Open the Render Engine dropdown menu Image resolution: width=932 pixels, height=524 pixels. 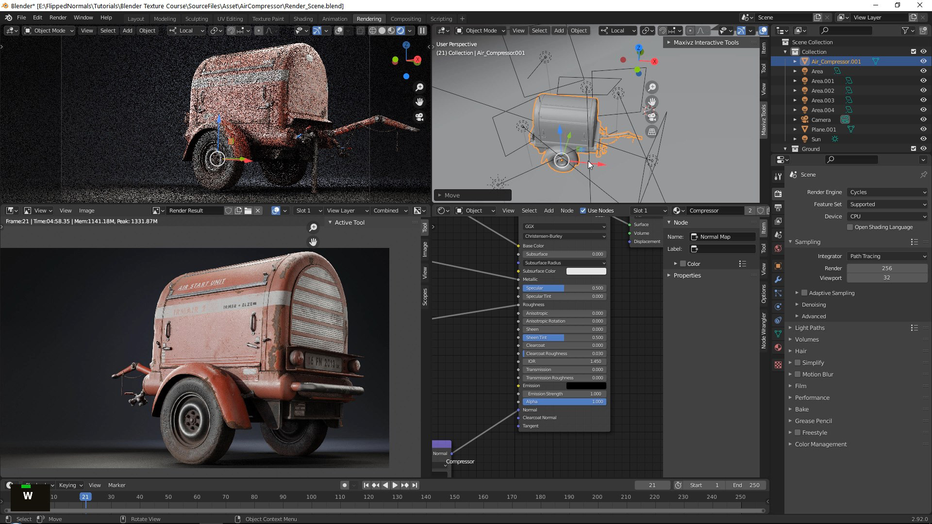tap(886, 192)
